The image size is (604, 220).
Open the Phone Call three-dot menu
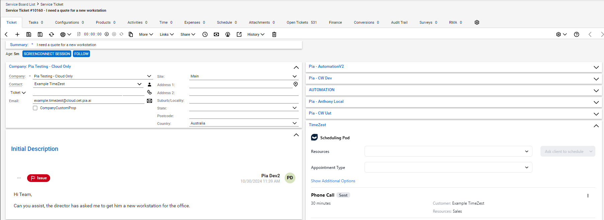click(x=588, y=196)
